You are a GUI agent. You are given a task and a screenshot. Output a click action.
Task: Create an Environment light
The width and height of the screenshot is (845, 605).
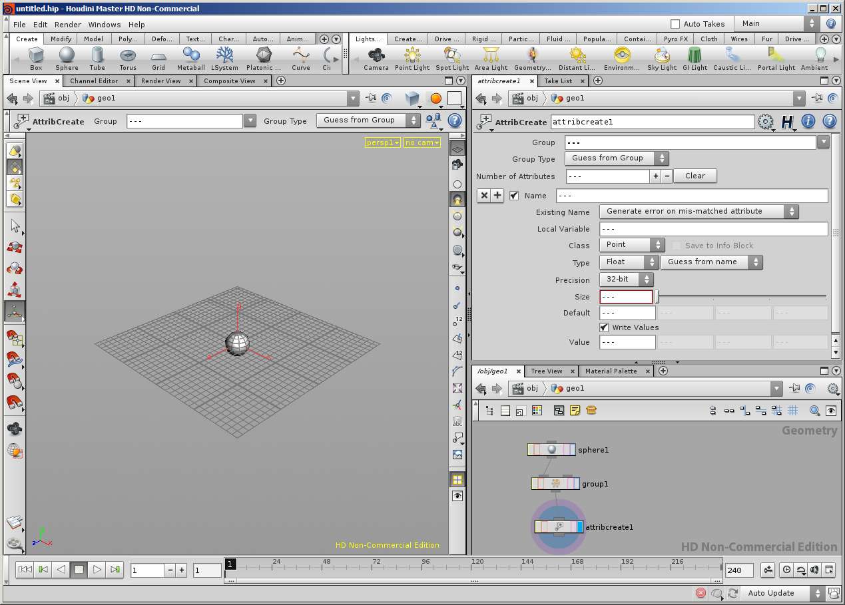coord(623,59)
